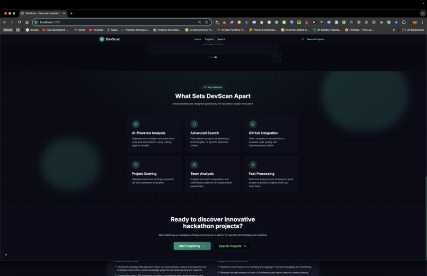
Task: Open the apps grid shortcut in bookmarks bar
Action: click(17, 30)
